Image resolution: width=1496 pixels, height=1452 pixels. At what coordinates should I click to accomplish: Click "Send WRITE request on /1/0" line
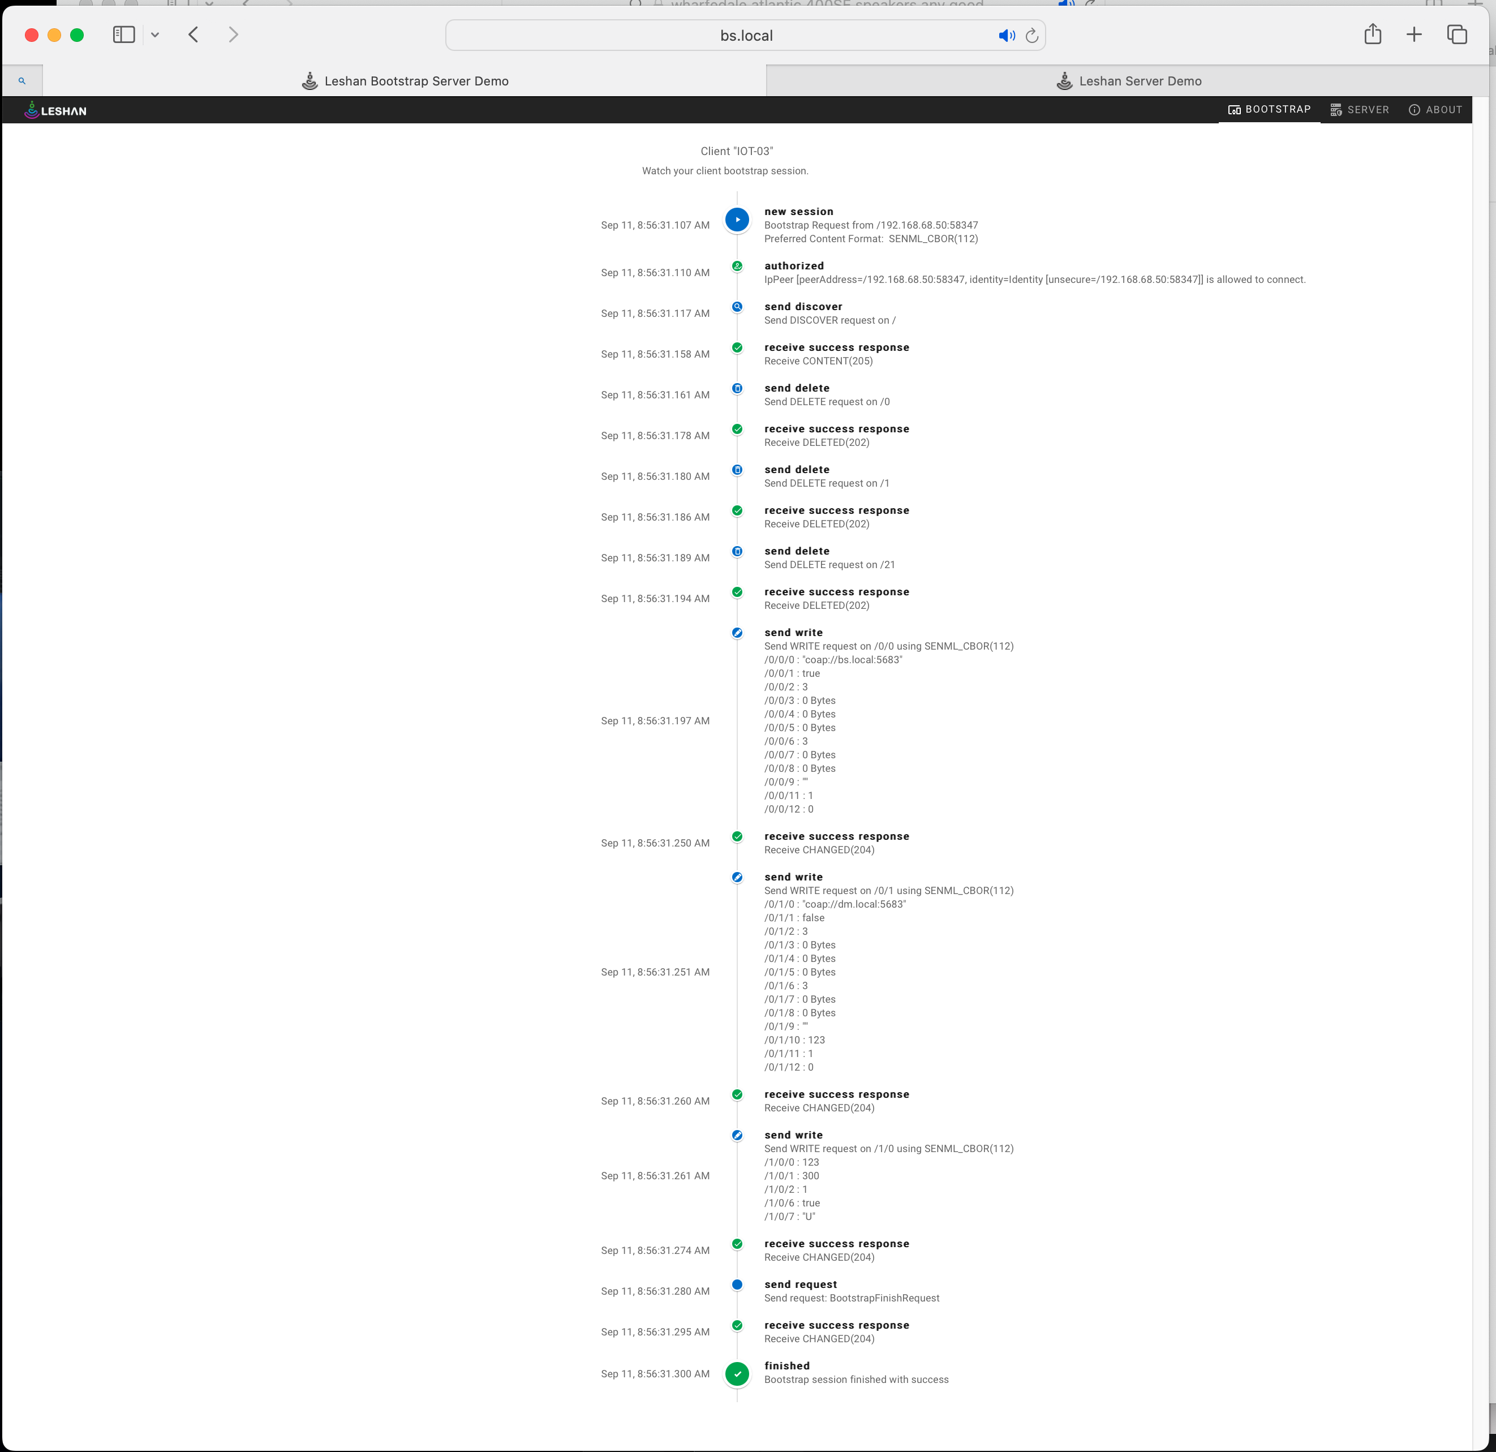click(889, 1148)
